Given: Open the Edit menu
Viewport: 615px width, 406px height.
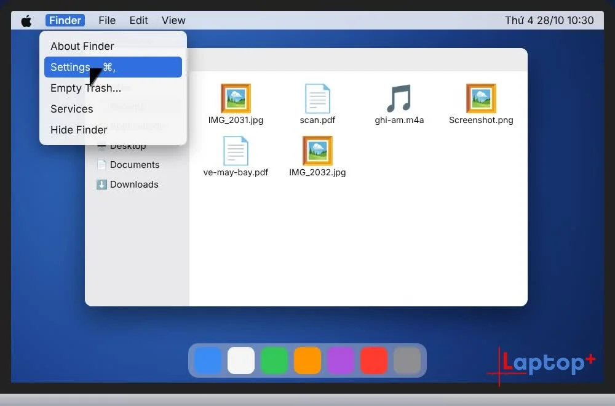Looking at the screenshot, I should point(138,20).
